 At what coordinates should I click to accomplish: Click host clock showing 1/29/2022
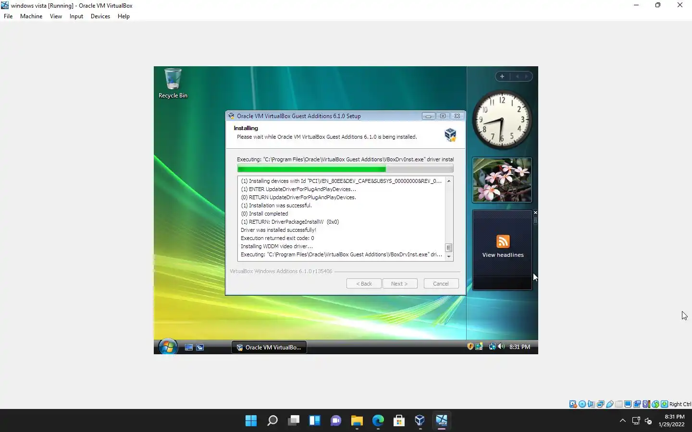[671, 421]
